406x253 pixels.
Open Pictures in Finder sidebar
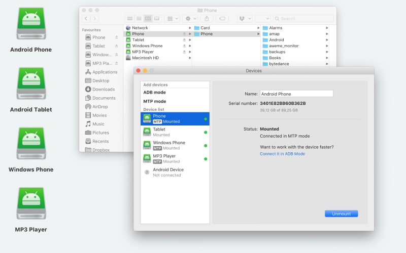click(97, 133)
